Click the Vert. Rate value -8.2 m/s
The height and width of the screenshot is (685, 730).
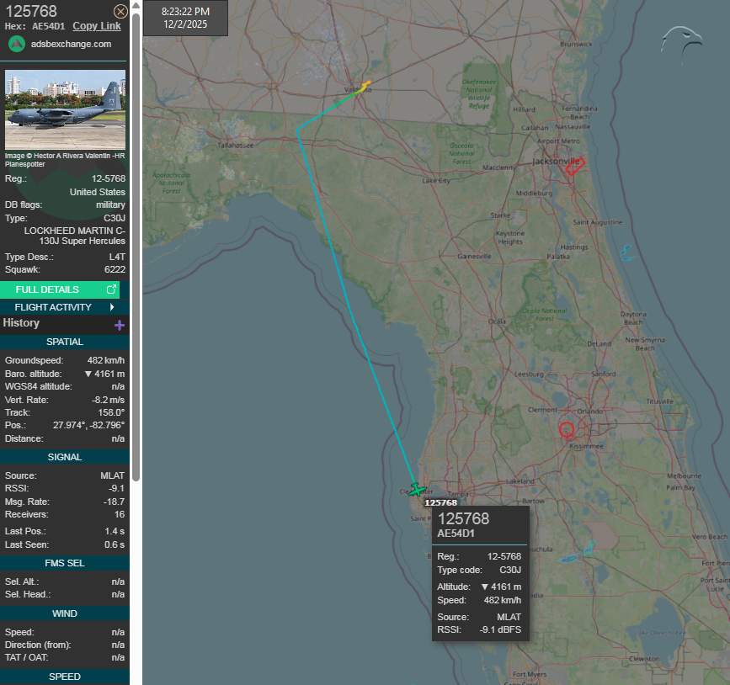click(x=108, y=401)
